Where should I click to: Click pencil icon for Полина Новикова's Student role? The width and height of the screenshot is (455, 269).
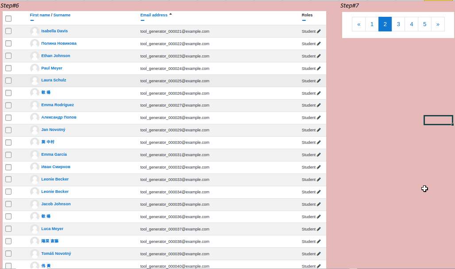(319, 44)
